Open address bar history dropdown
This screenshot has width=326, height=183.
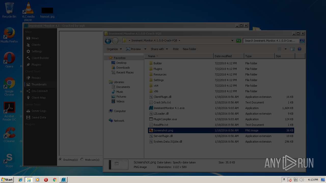click(x=232, y=41)
